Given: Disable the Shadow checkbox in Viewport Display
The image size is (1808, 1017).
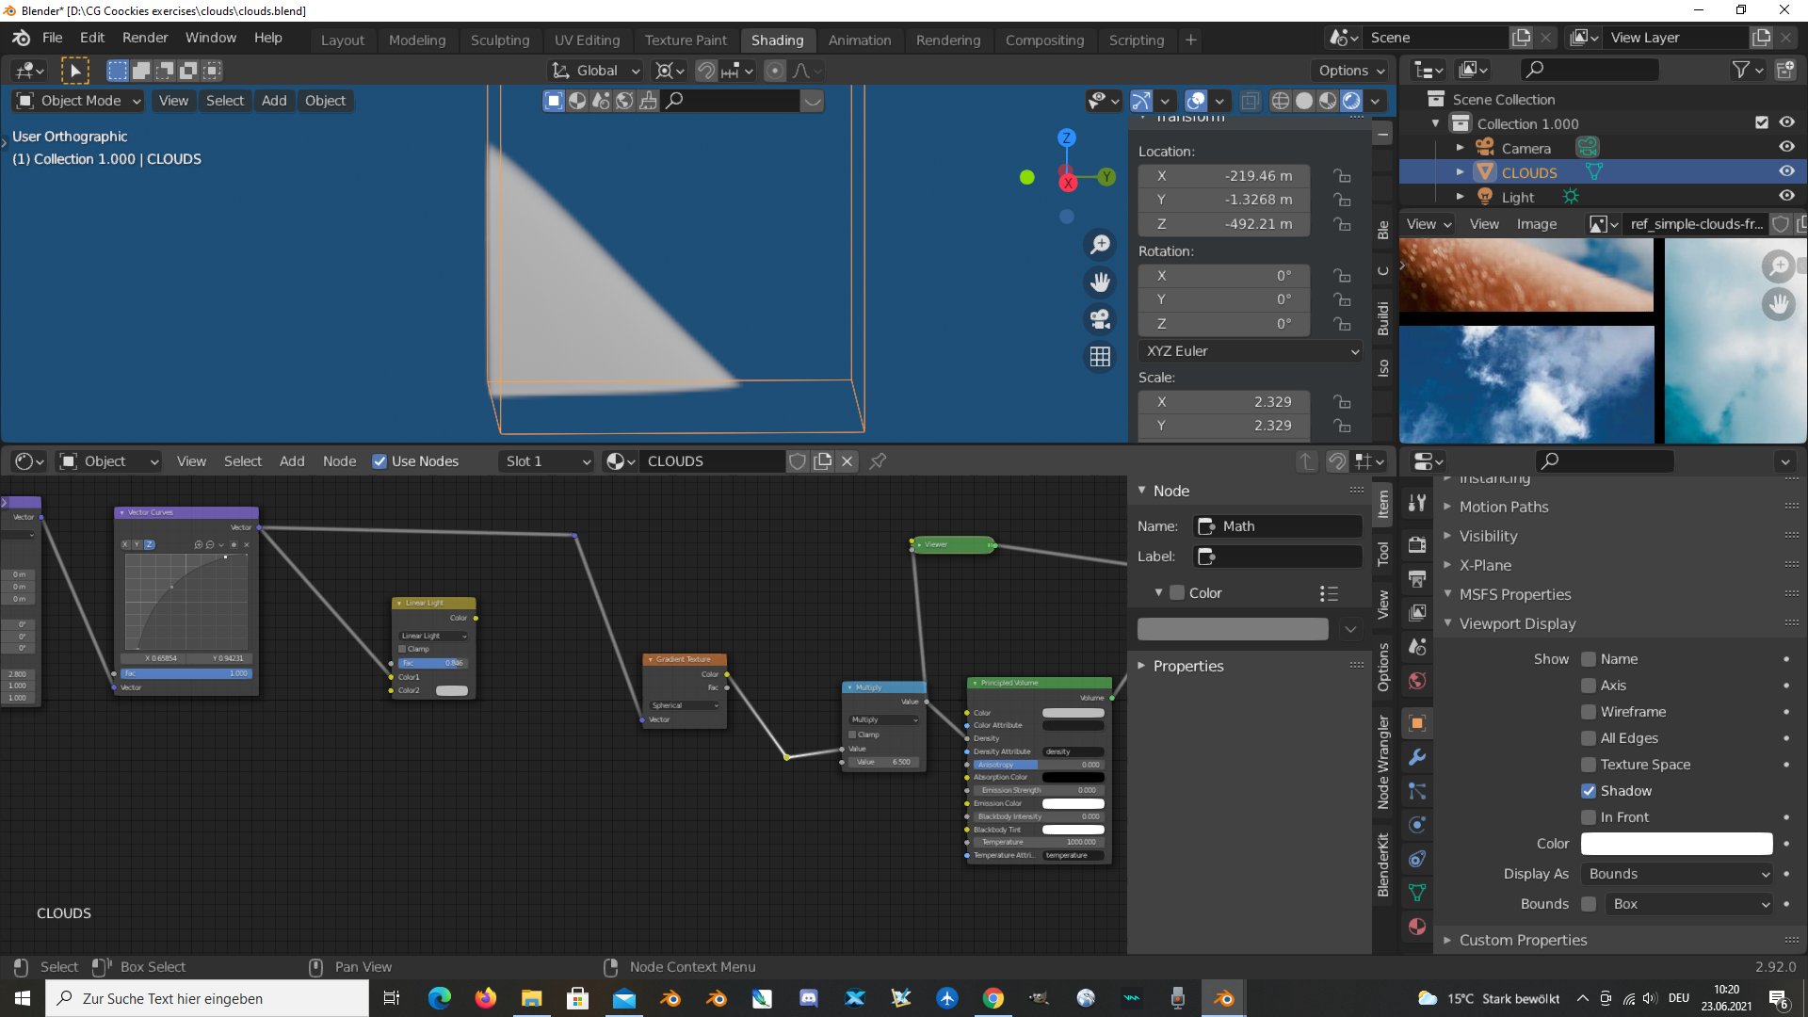Looking at the screenshot, I should coord(1589,791).
